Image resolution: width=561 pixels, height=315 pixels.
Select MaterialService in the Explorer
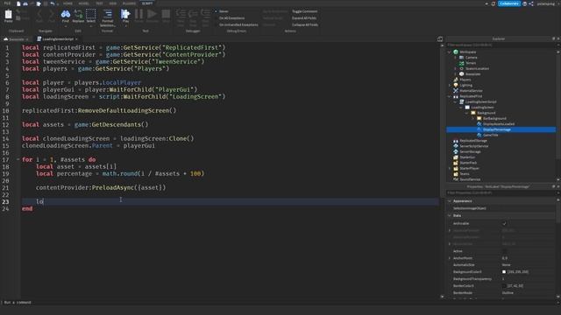[471, 91]
